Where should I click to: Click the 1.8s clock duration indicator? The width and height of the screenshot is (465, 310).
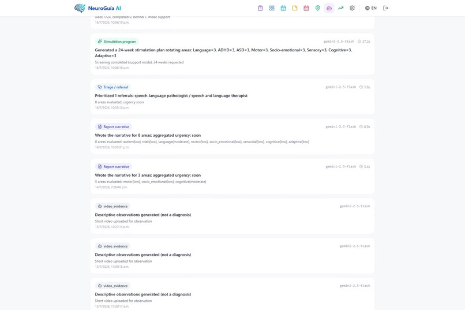coord(365,87)
